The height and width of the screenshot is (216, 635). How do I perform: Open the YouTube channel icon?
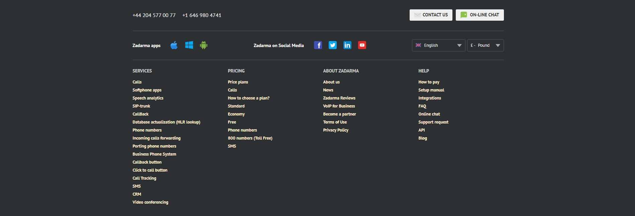point(362,45)
